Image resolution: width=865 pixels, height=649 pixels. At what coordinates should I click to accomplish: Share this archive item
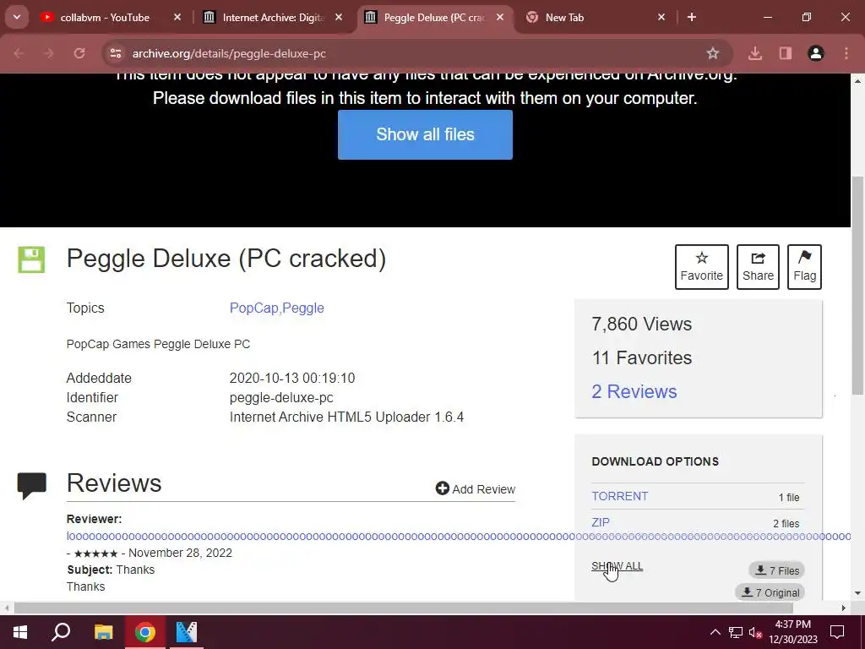(758, 266)
